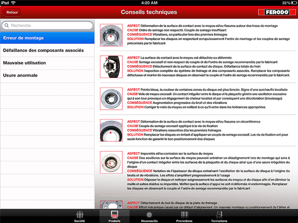Tap the FERODO logo
The width and height of the screenshot is (298, 223).
(x=277, y=12)
